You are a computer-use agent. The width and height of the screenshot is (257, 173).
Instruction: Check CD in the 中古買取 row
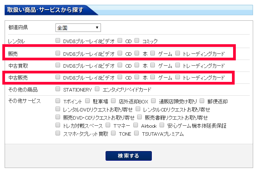[120, 65]
